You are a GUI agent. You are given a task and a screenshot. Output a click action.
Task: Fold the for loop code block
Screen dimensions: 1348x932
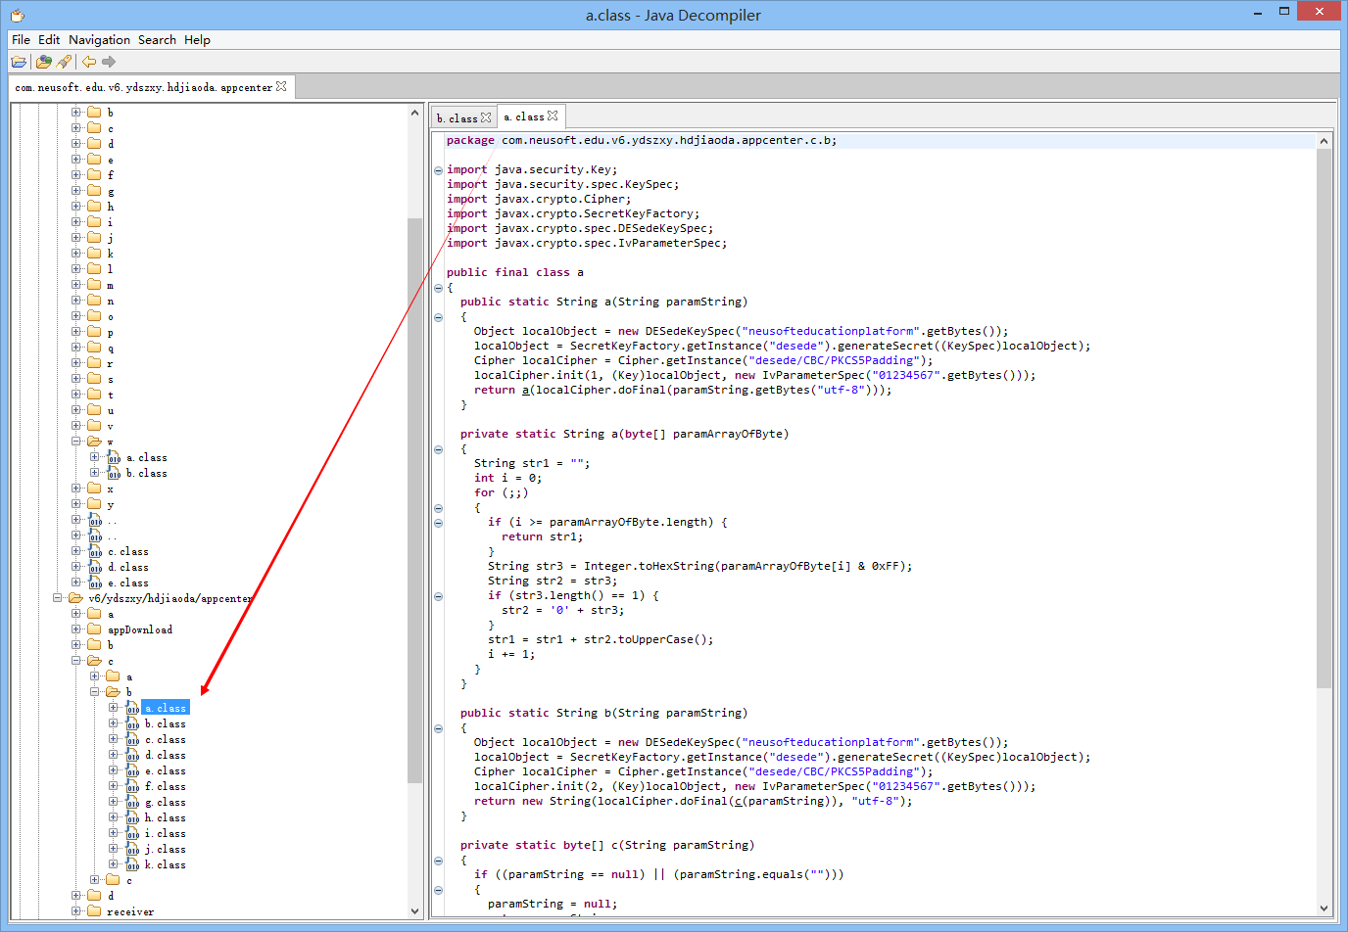[438, 508]
